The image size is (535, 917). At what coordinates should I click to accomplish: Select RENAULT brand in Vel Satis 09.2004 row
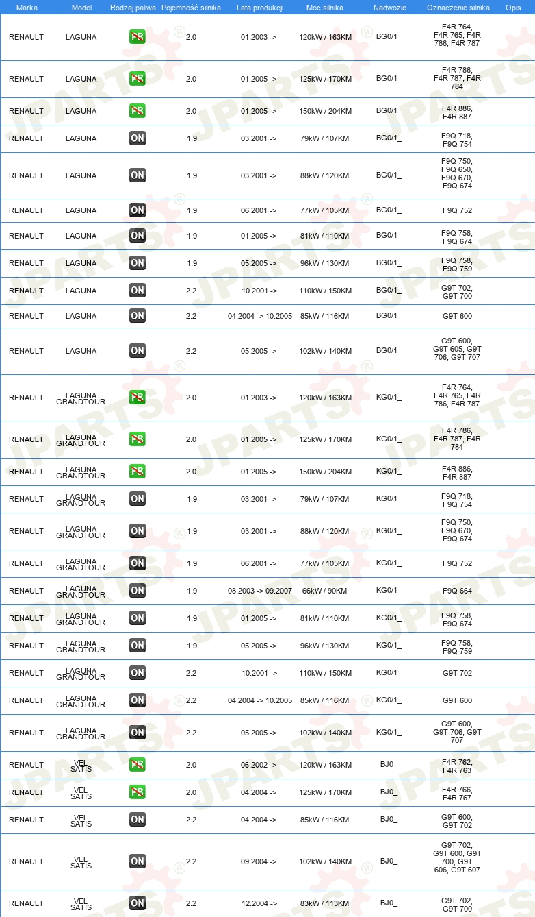(26, 861)
